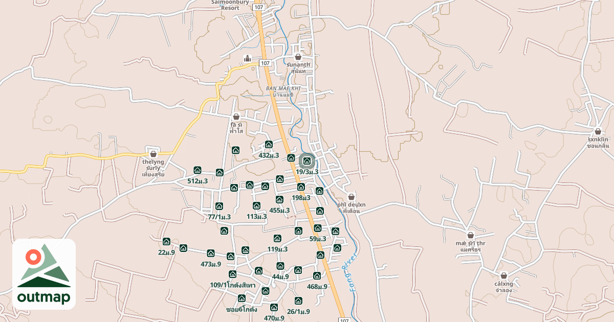
Task: Click the Sunanth shop basket icon
Action: 298,57
